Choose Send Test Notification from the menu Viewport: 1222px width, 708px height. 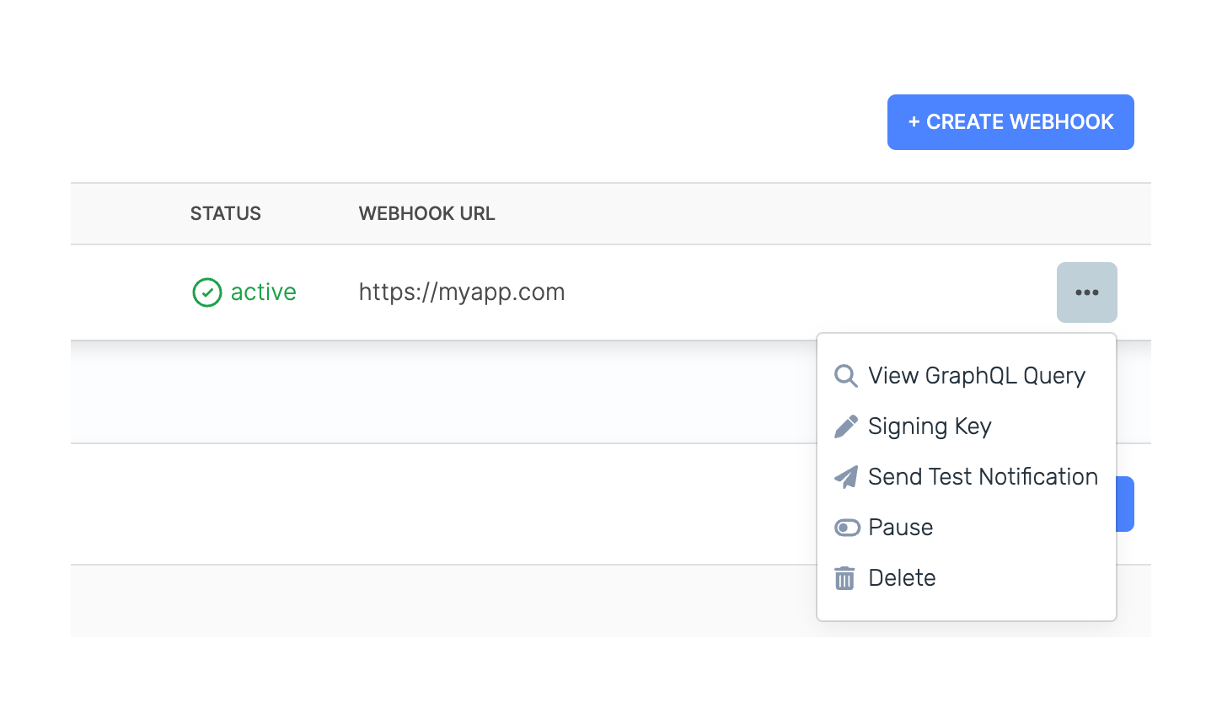(x=983, y=476)
